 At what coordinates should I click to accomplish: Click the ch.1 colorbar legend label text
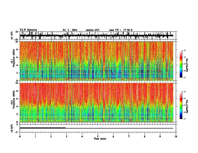pyautogui.click(x=187, y=65)
